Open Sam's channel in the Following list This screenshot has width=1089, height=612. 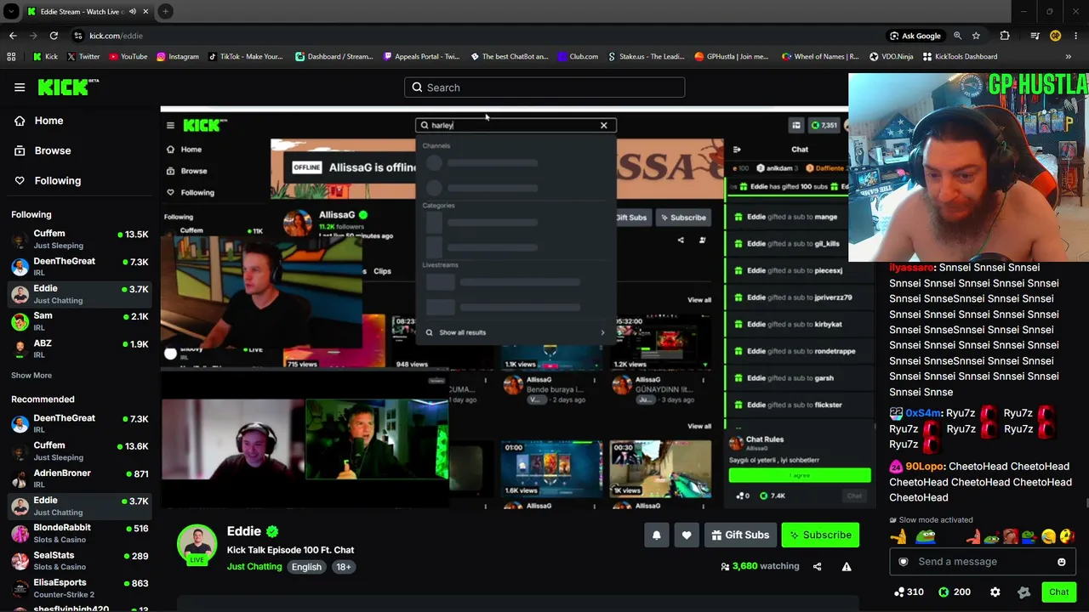click(80, 321)
